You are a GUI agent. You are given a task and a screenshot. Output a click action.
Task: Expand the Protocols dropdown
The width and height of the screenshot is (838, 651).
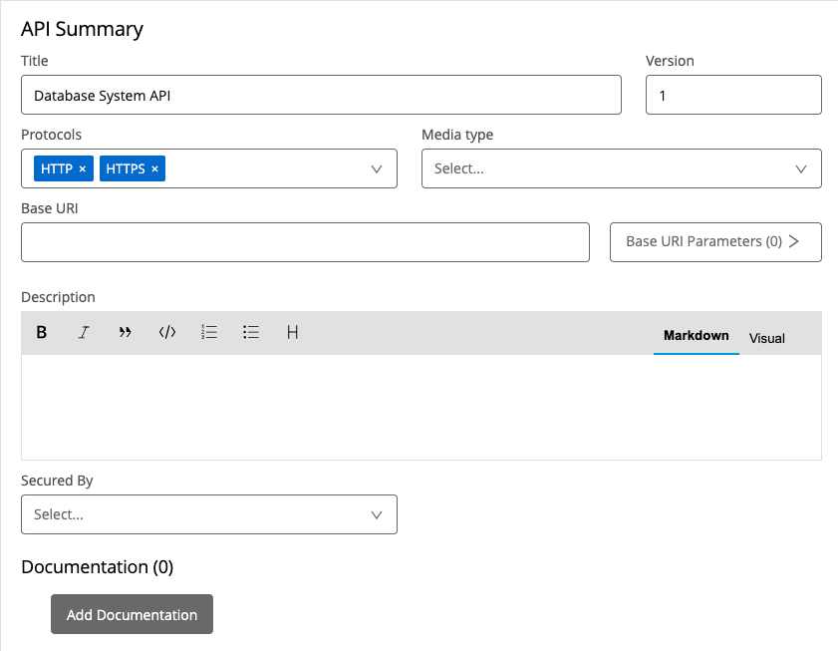[377, 169]
